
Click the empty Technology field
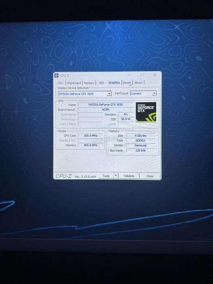pos(90,119)
